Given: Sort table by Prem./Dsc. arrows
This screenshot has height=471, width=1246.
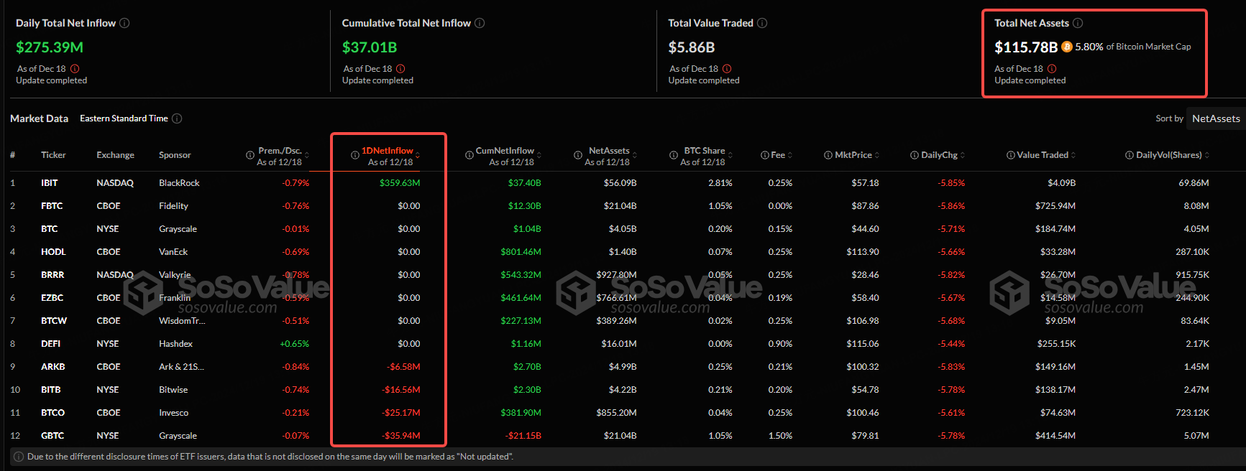Looking at the screenshot, I should pyautogui.click(x=307, y=155).
